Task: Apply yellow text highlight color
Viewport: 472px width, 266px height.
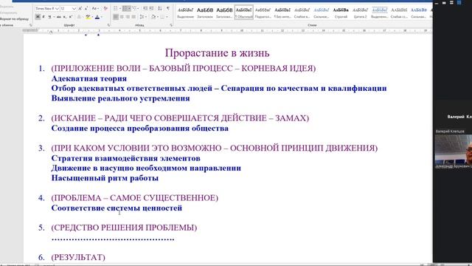Action: pos(88,17)
